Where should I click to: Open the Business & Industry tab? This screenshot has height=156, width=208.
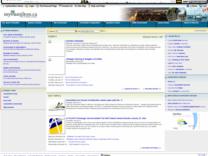[39, 24]
